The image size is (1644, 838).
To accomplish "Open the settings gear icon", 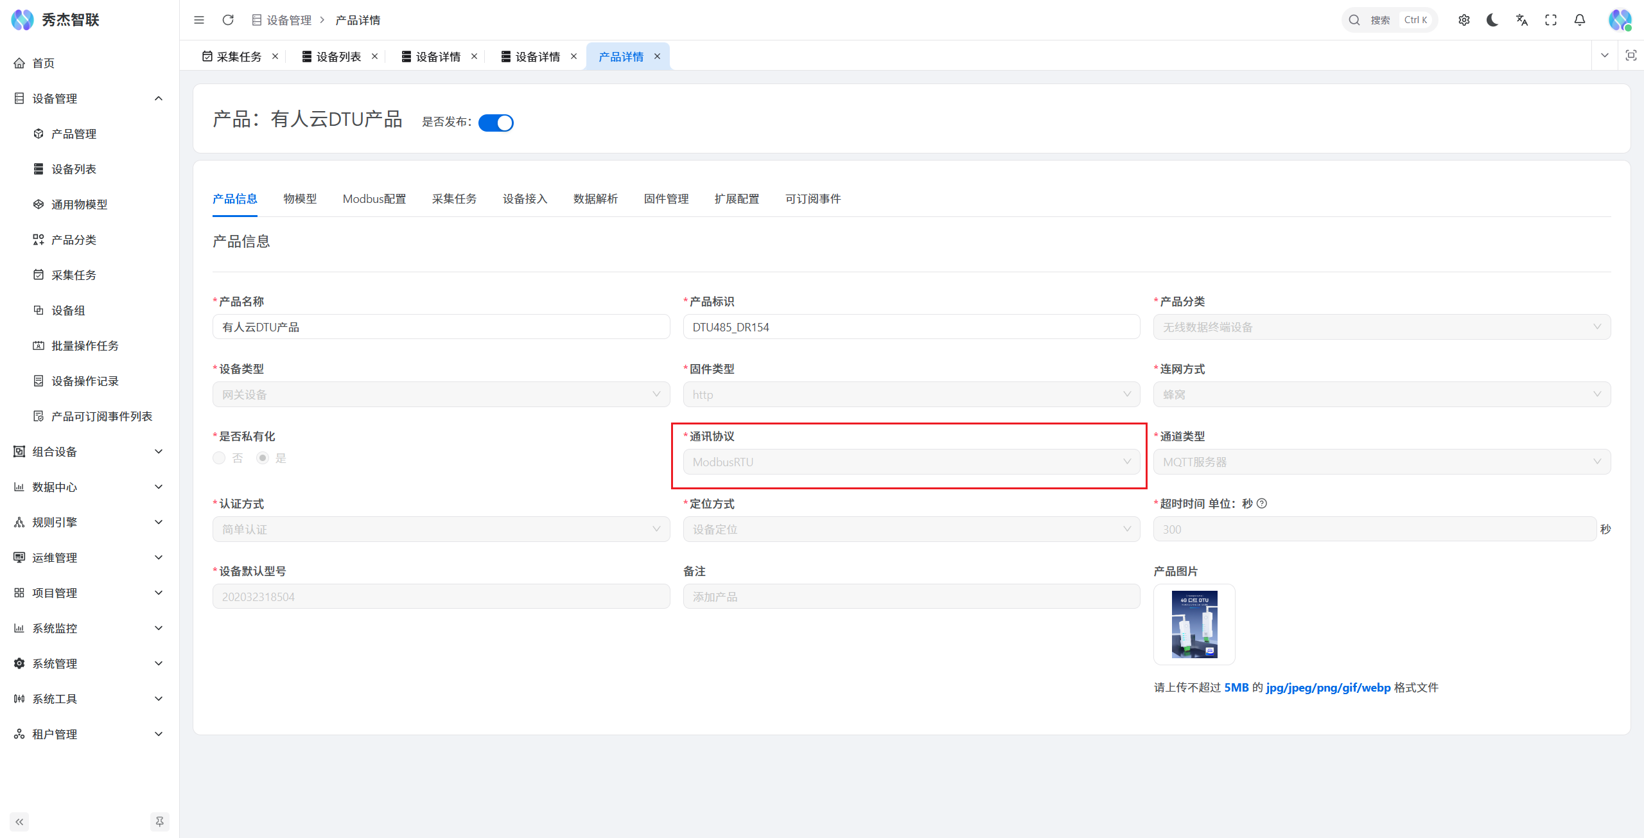I will [x=1464, y=20].
